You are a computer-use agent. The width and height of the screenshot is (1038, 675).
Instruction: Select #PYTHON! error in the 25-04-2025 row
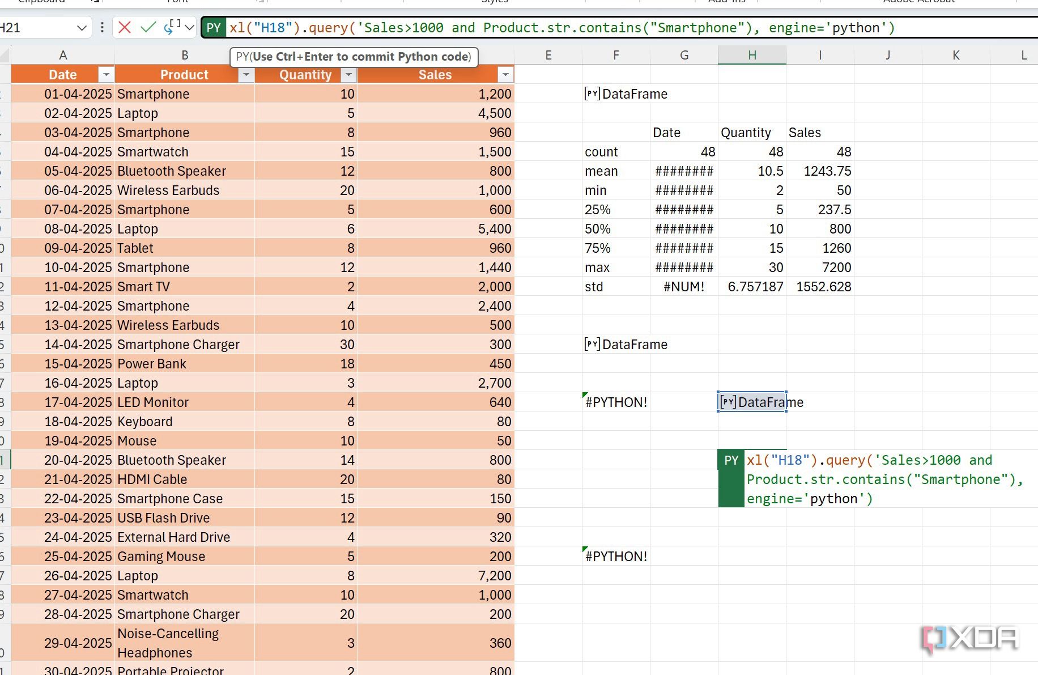point(616,557)
